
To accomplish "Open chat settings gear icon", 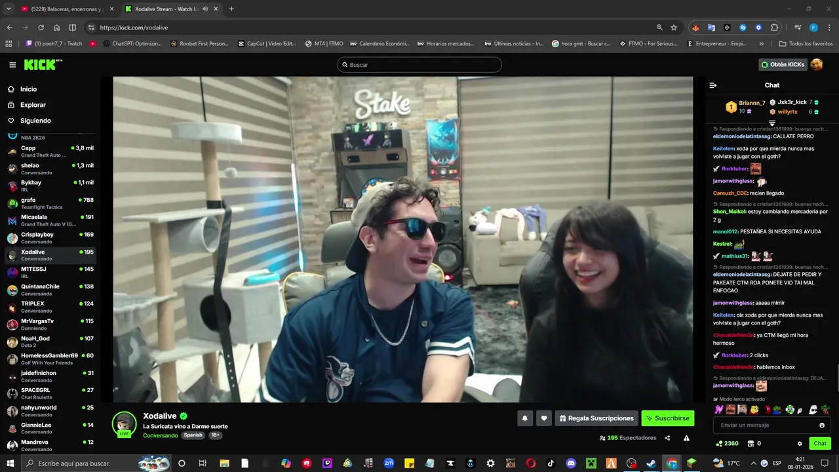I will (800, 444).
